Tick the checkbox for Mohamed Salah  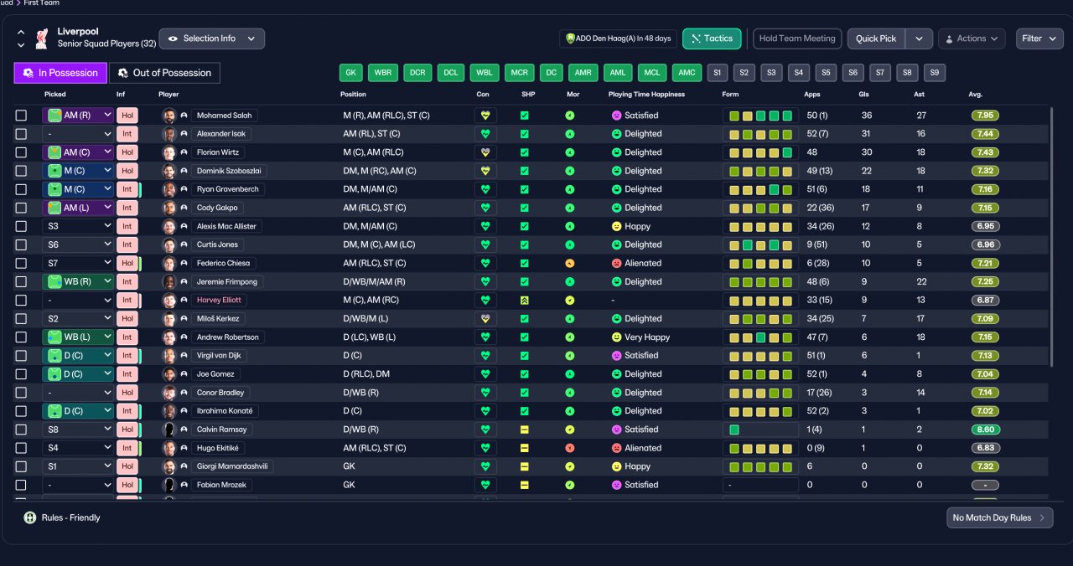click(21, 116)
